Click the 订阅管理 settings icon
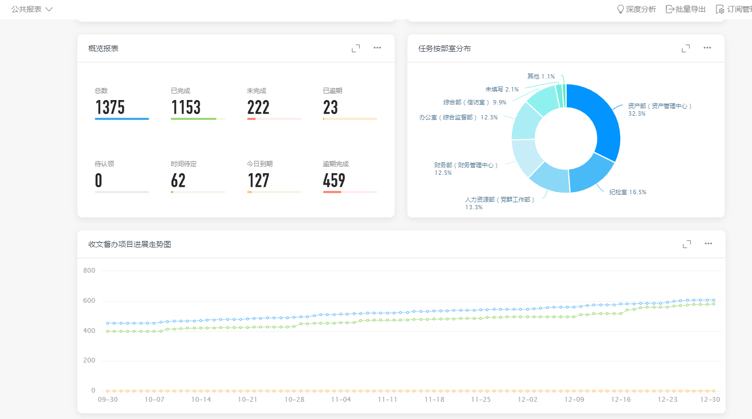This screenshot has height=419, width=752. [720, 9]
